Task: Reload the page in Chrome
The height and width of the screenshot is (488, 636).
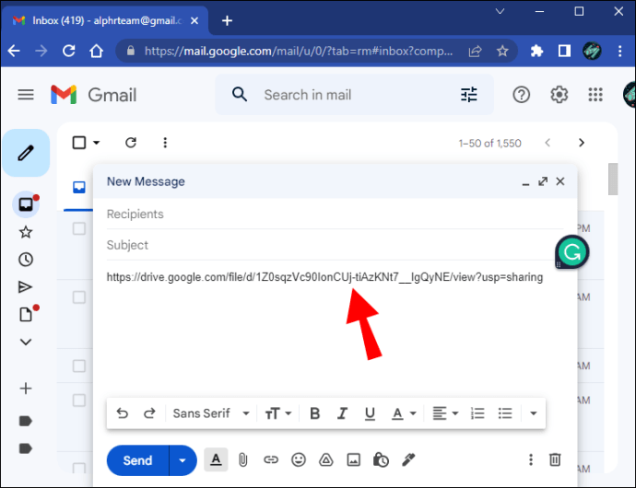Action: pyautogui.click(x=68, y=51)
